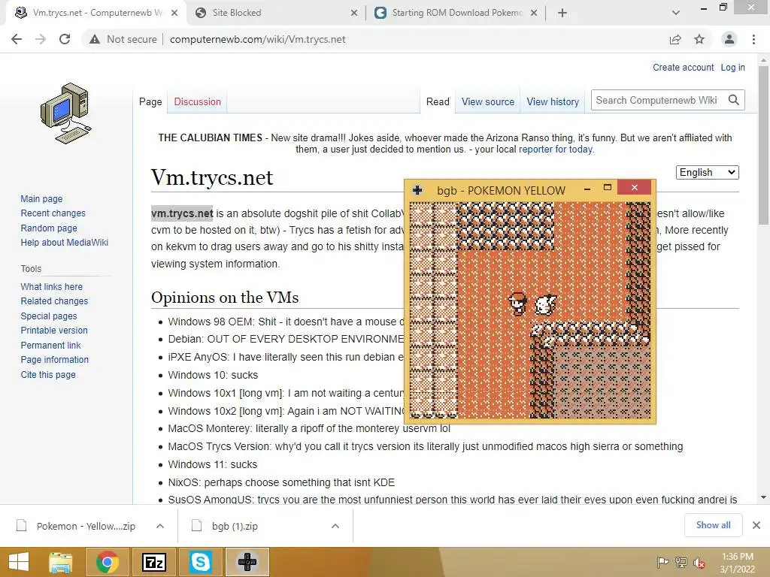Click the Not secure warning icon
770x577 pixels.
[x=95, y=39]
